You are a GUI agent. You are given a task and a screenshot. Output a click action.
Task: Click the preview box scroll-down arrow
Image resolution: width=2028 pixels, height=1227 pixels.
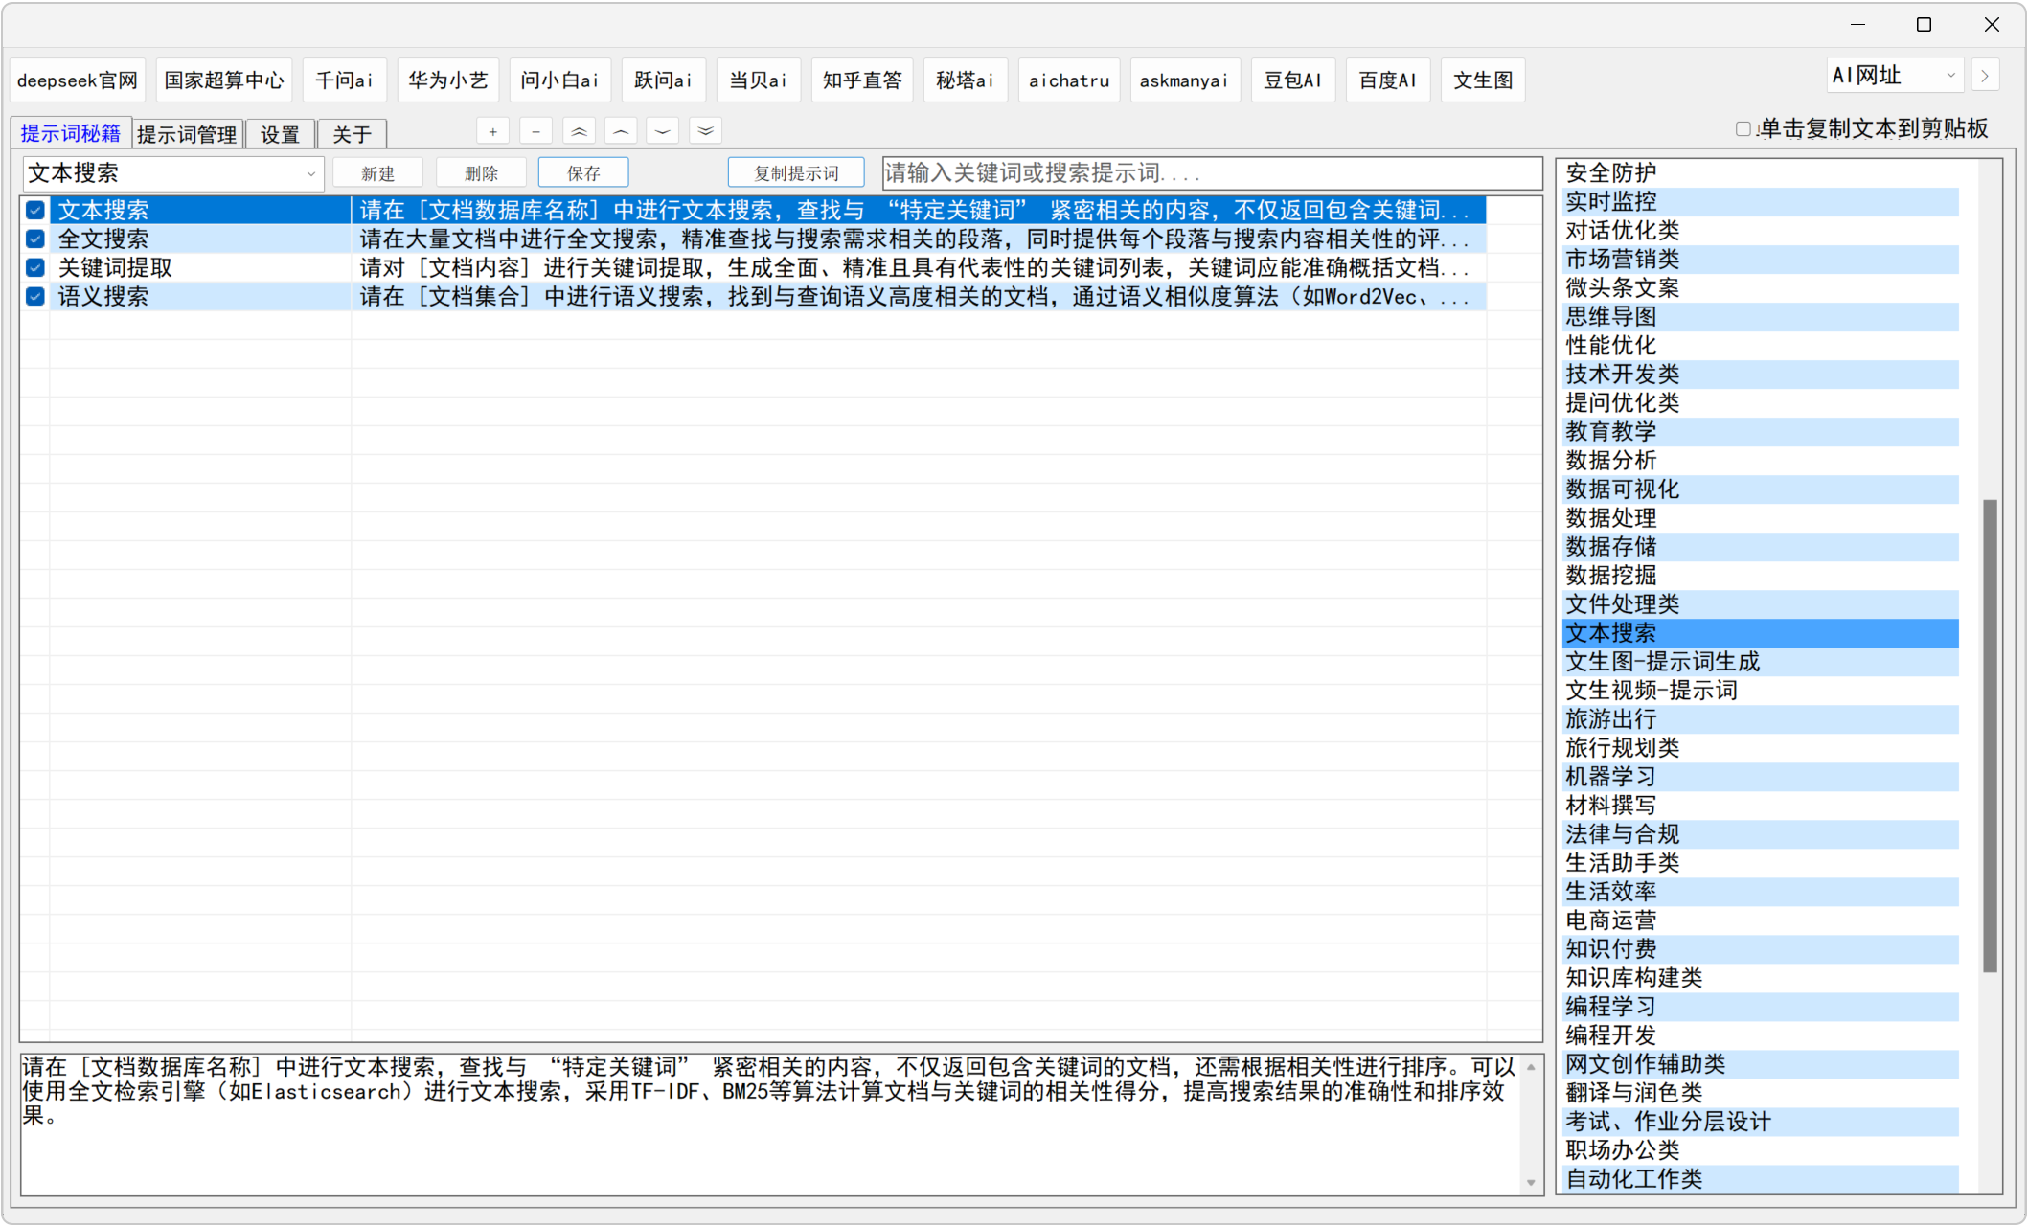pyautogui.click(x=1531, y=1184)
